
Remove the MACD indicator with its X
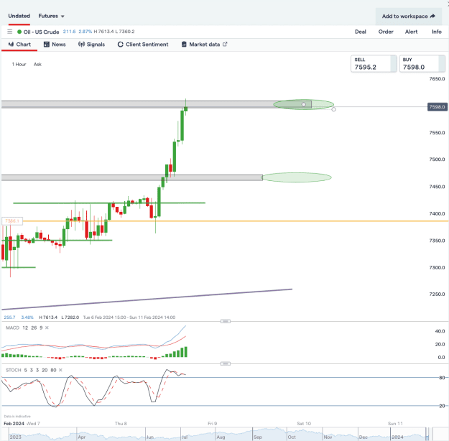click(47, 328)
